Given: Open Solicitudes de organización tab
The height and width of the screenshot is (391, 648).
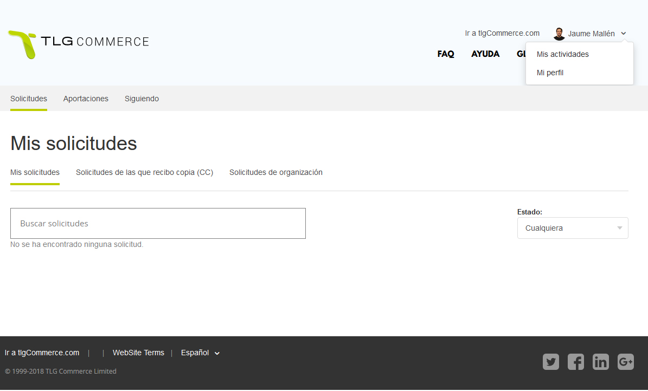Looking at the screenshot, I should pos(275,172).
